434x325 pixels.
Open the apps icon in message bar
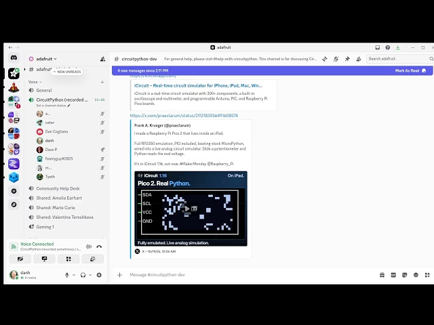pos(427,275)
